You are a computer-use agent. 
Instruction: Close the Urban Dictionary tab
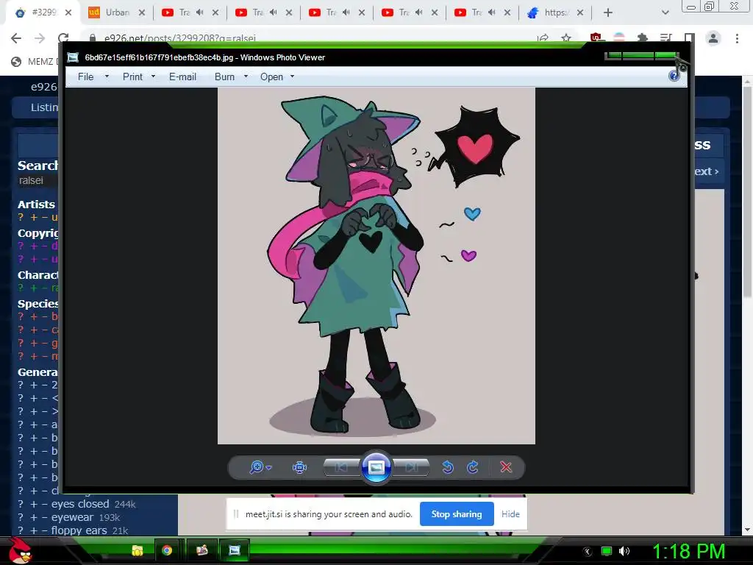[142, 13]
